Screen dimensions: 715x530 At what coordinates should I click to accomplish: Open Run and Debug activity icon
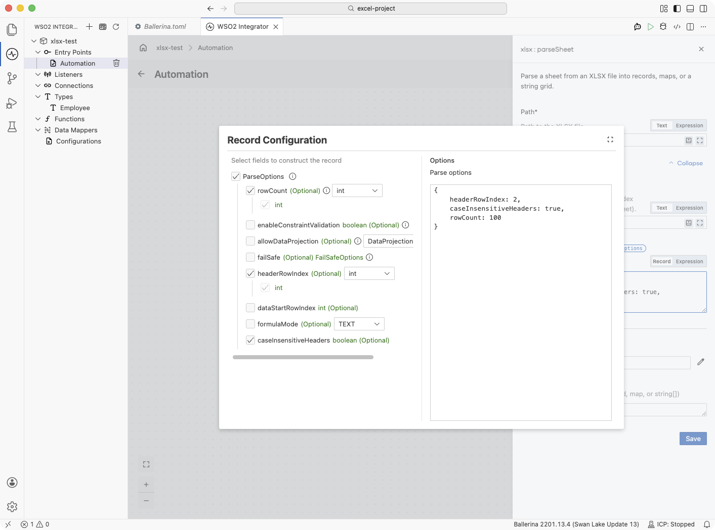coord(12,103)
